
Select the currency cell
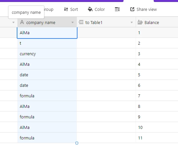coord(47,54)
